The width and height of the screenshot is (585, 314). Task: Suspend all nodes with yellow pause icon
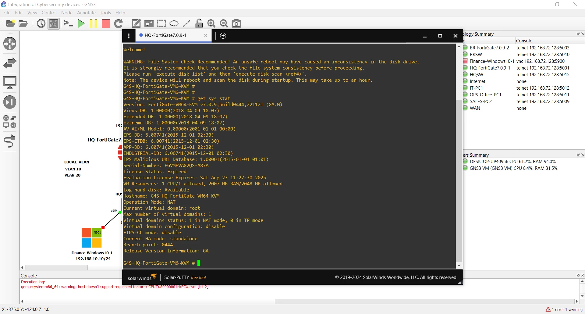tap(94, 23)
